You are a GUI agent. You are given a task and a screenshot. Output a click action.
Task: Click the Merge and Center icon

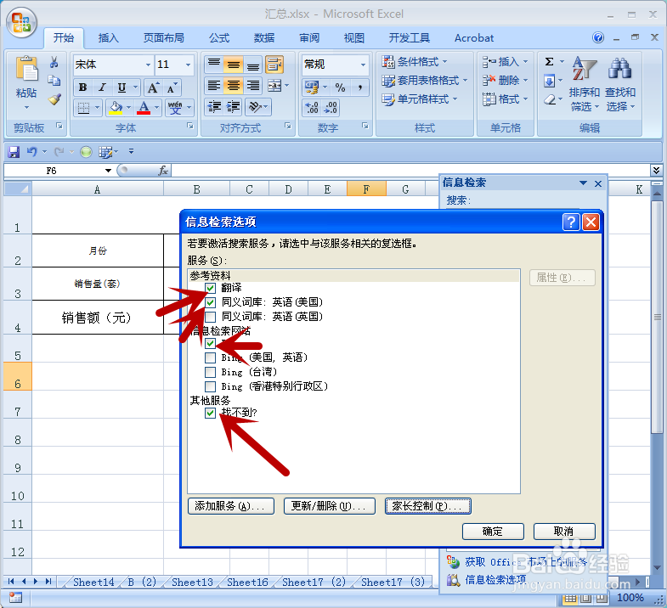point(274,86)
